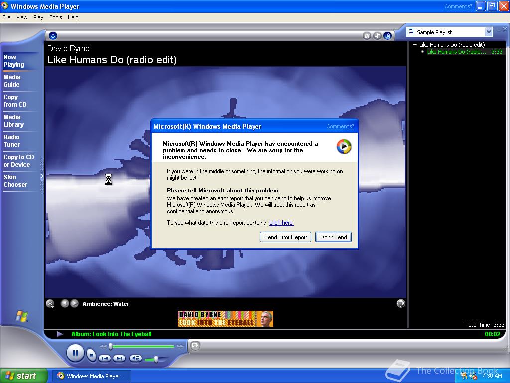Click the system tray clock
The image size is (510, 383).
point(492,376)
